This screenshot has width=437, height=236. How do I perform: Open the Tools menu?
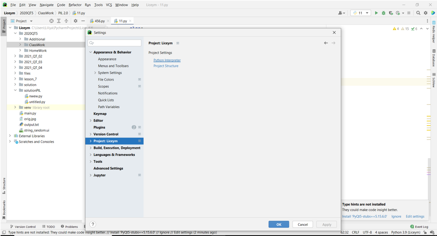click(x=98, y=5)
